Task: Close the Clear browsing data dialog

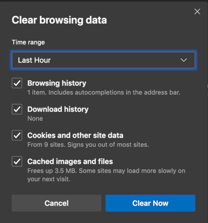Action: coord(197,12)
